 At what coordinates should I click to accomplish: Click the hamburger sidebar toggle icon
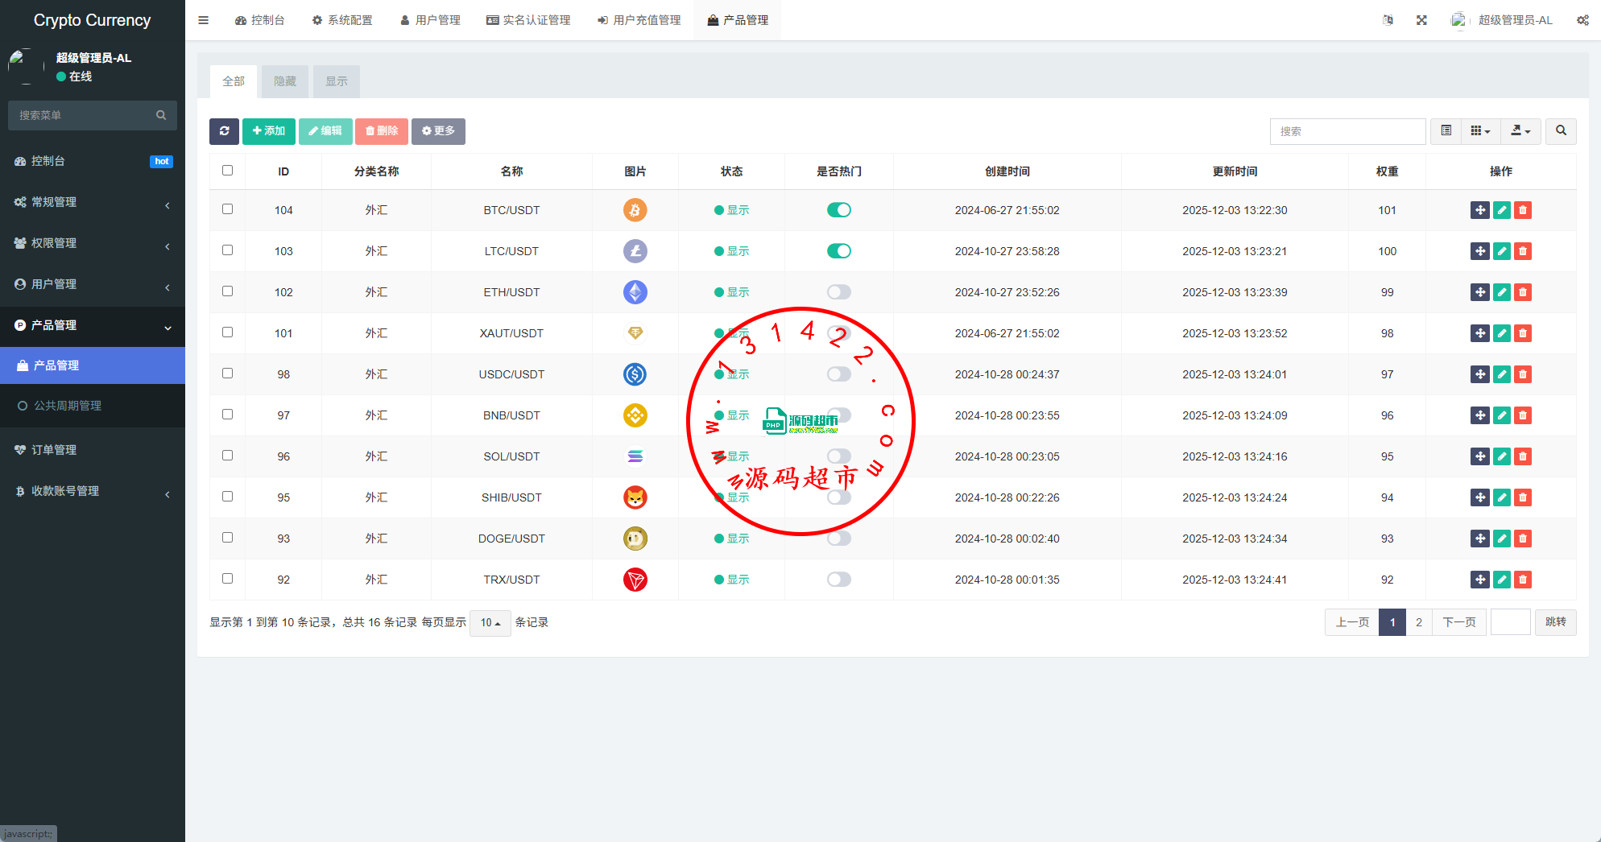[x=204, y=20]
